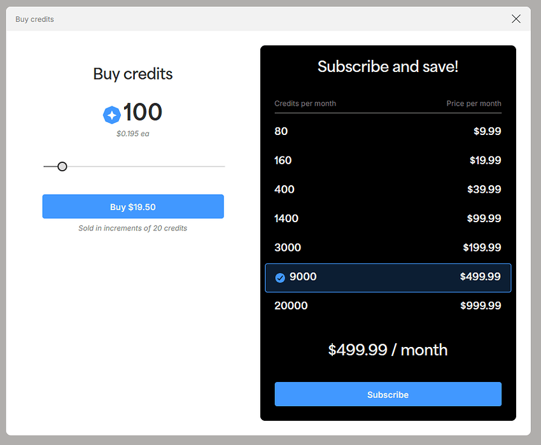
Task: Click the 100 credits amount number
Action: pos(143,113)
